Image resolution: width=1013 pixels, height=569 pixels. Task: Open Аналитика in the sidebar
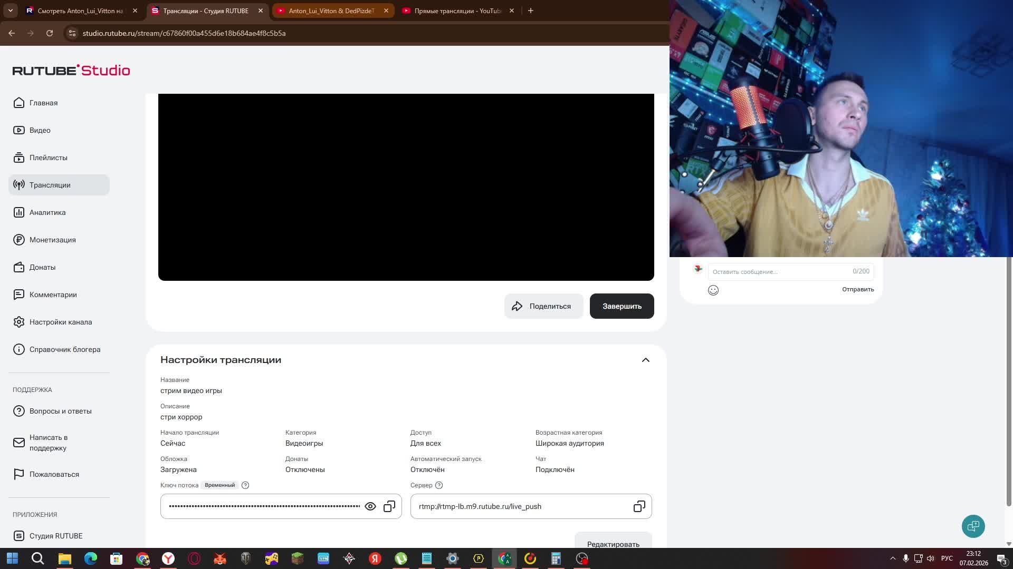47,212
